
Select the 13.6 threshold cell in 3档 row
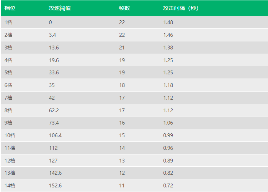click(80, 48)
